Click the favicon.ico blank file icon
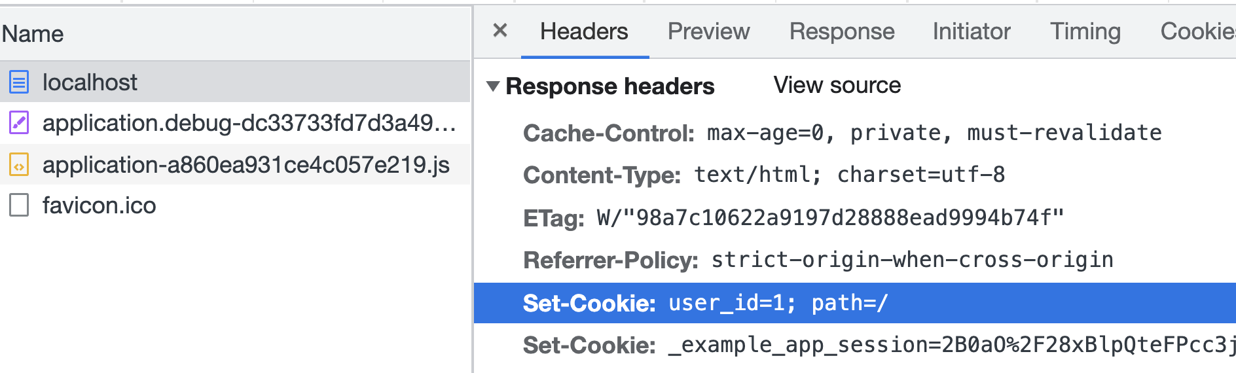Viewport: 1236px width, 373px height. pos(19,205)
